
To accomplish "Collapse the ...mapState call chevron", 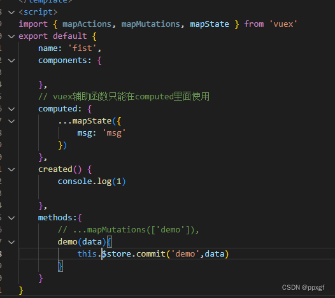I will (x=11, y=121).
